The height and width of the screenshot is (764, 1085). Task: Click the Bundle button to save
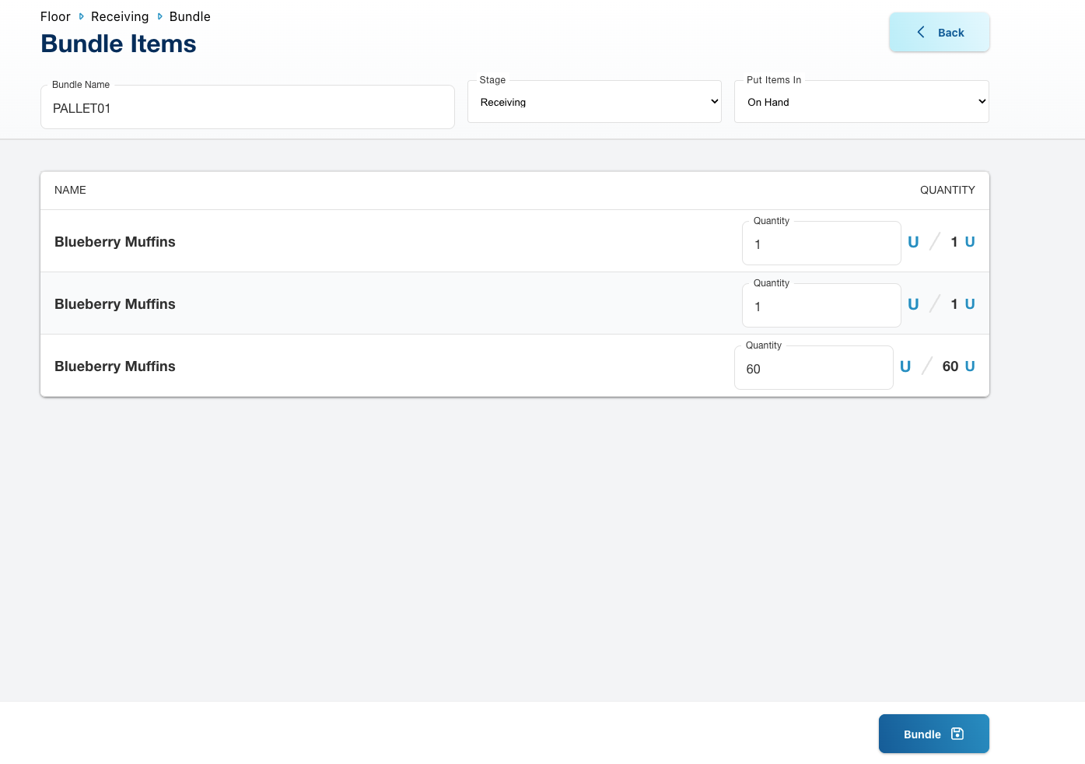933,734
